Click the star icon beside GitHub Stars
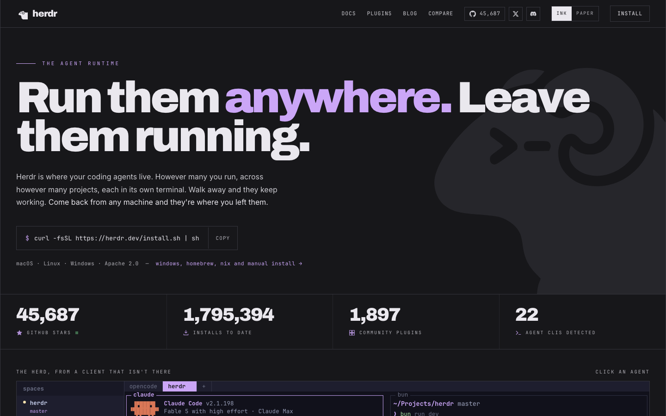 pos(19,333)
